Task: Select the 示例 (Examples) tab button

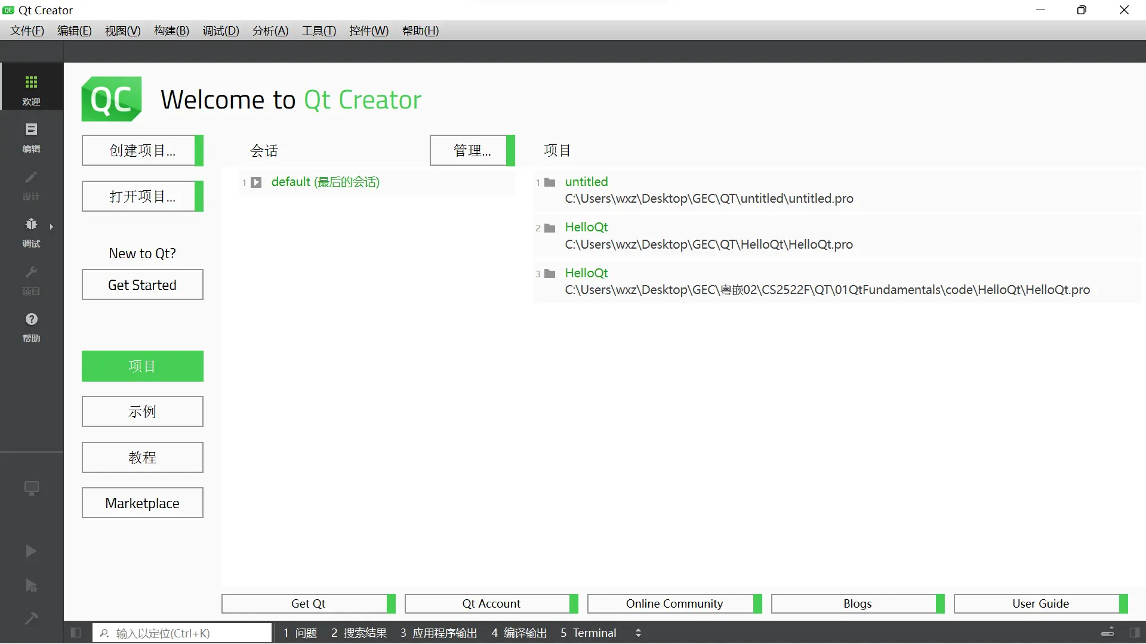Action: pyautogui.click(x=143, y=411)
